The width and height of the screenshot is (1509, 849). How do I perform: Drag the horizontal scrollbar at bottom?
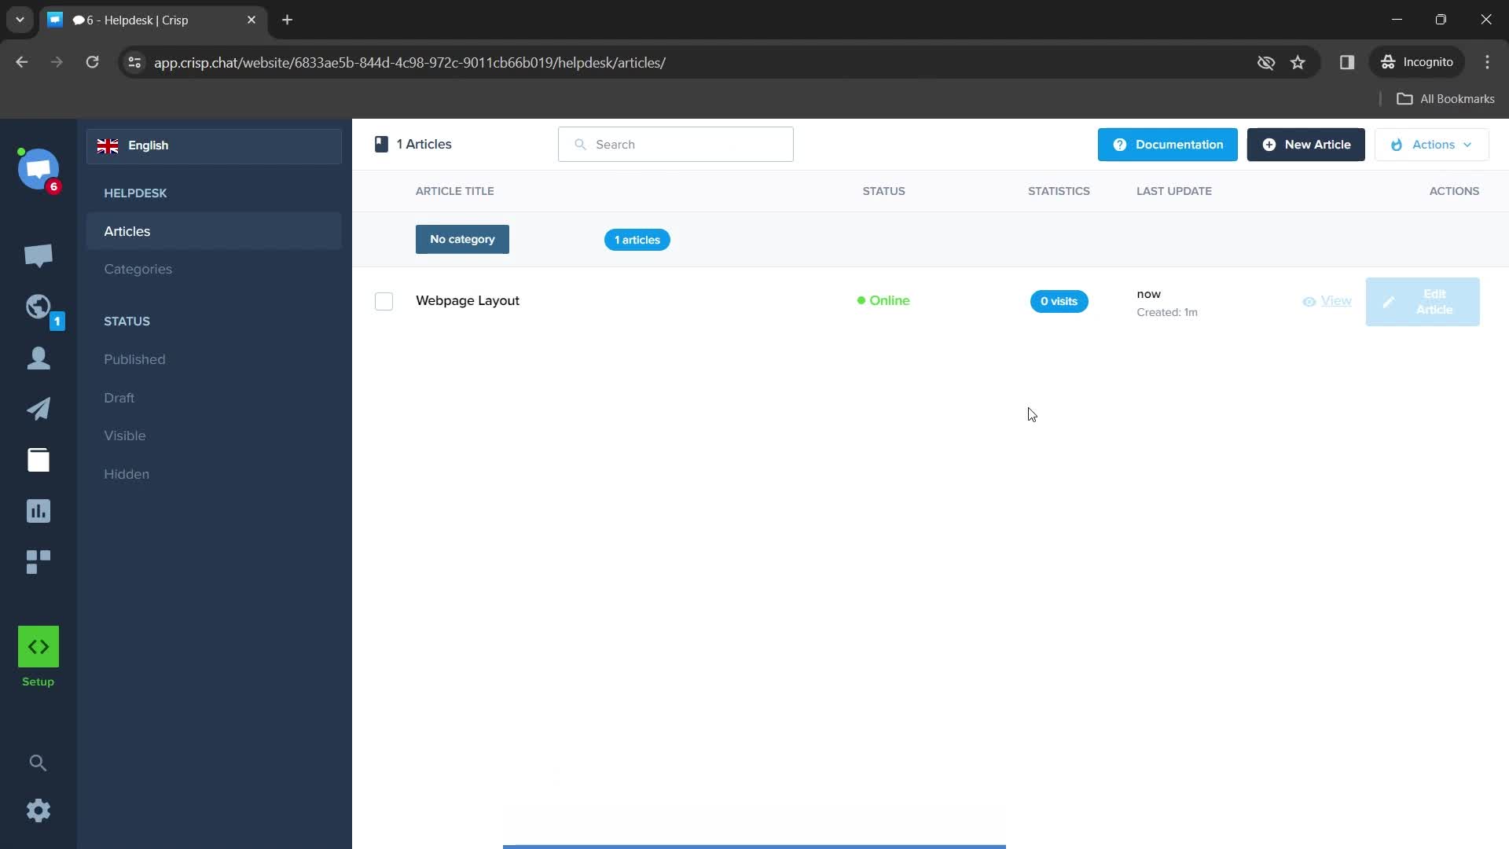coord(754,843)
